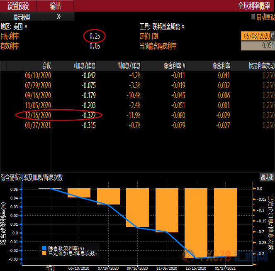
Task: Click the orange 已定价加息/降息次数 legend marker
Action: 43,253
